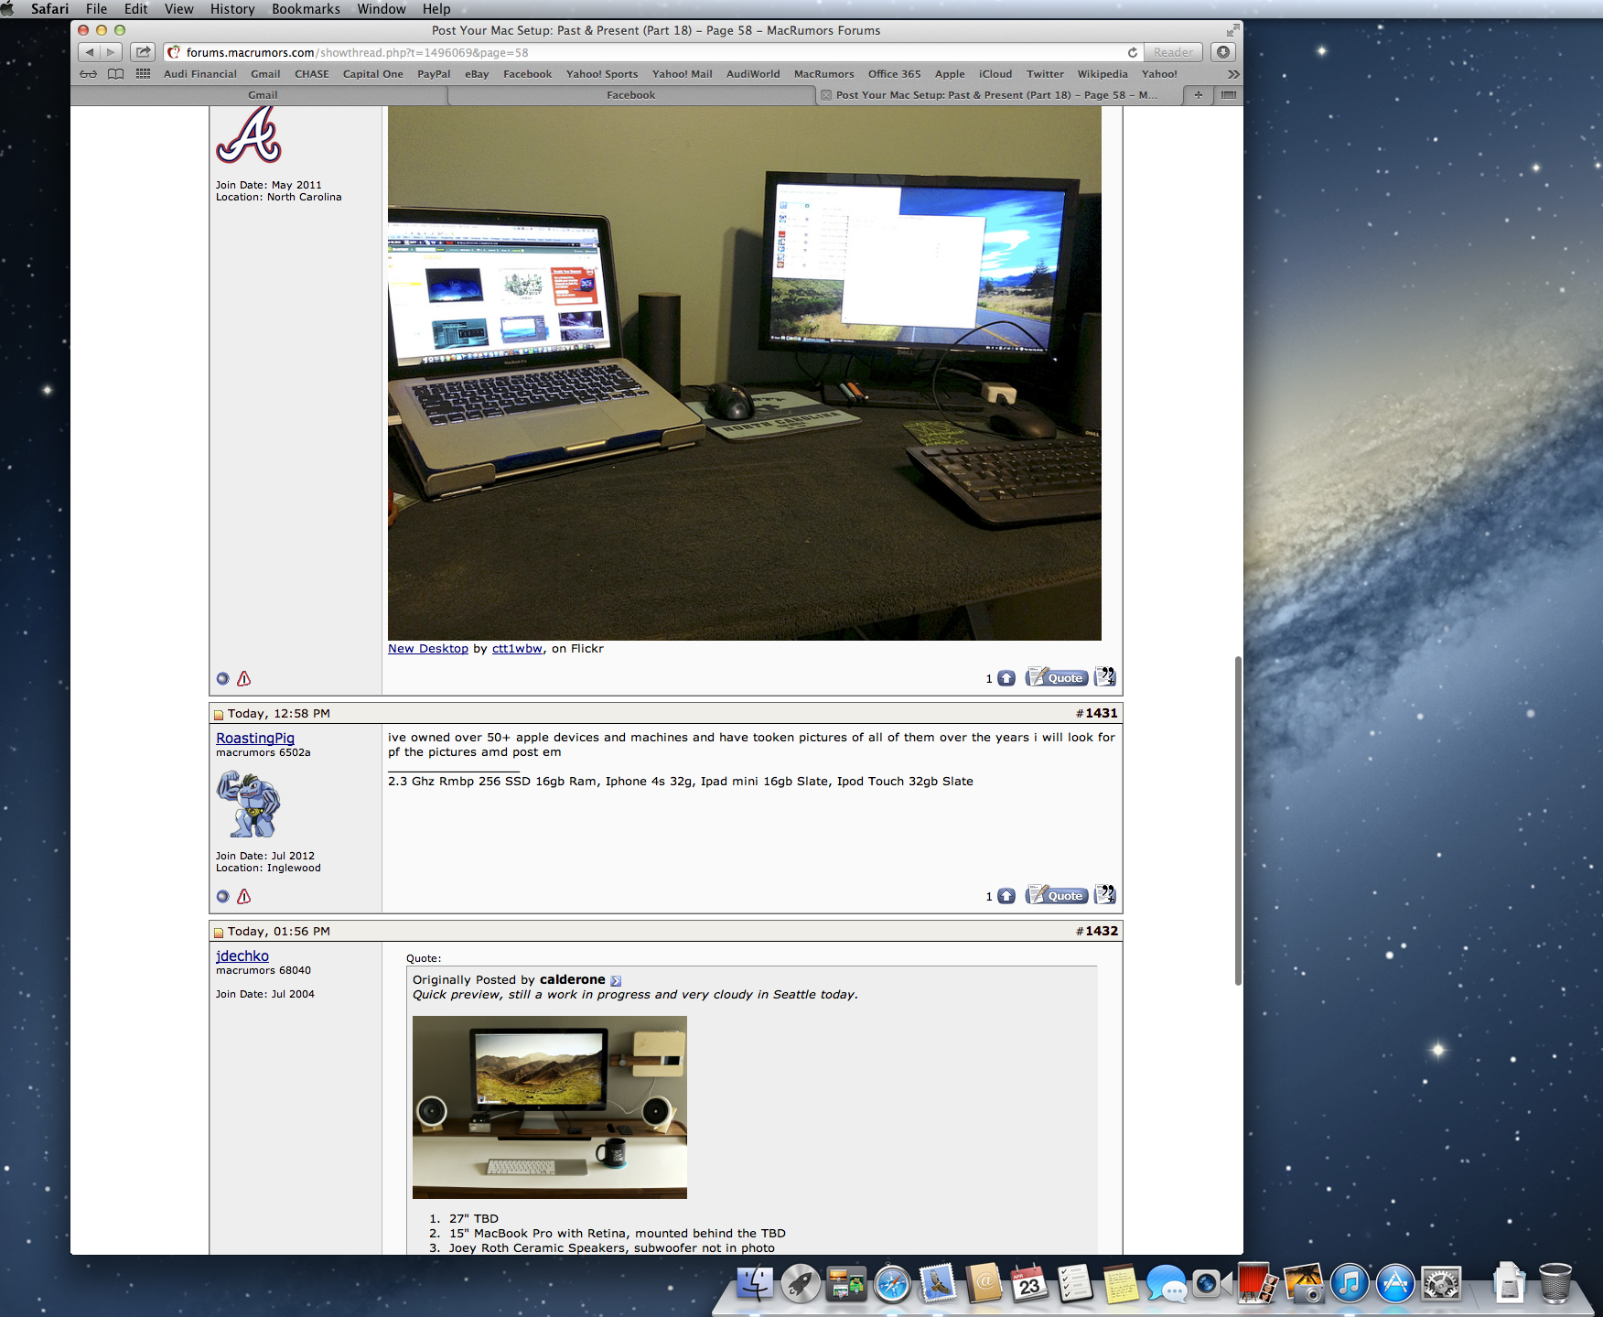Screen dimensions: 1603x1317
Task: Click RoastingPig's online status icon
Action: point(222,896)
